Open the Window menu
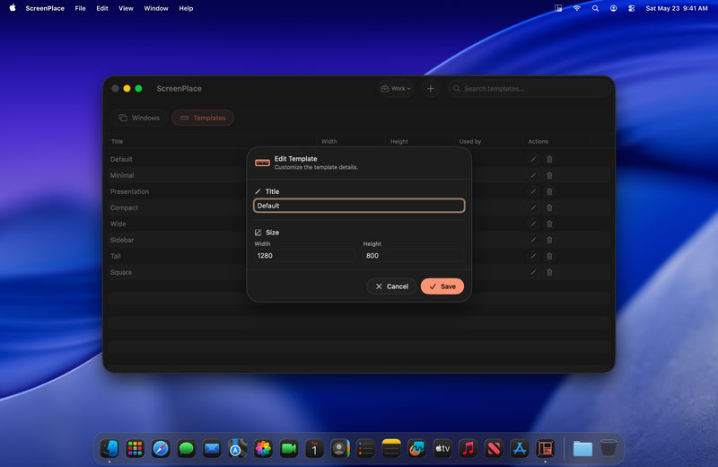718x467 pixels. tap(156, 8)
